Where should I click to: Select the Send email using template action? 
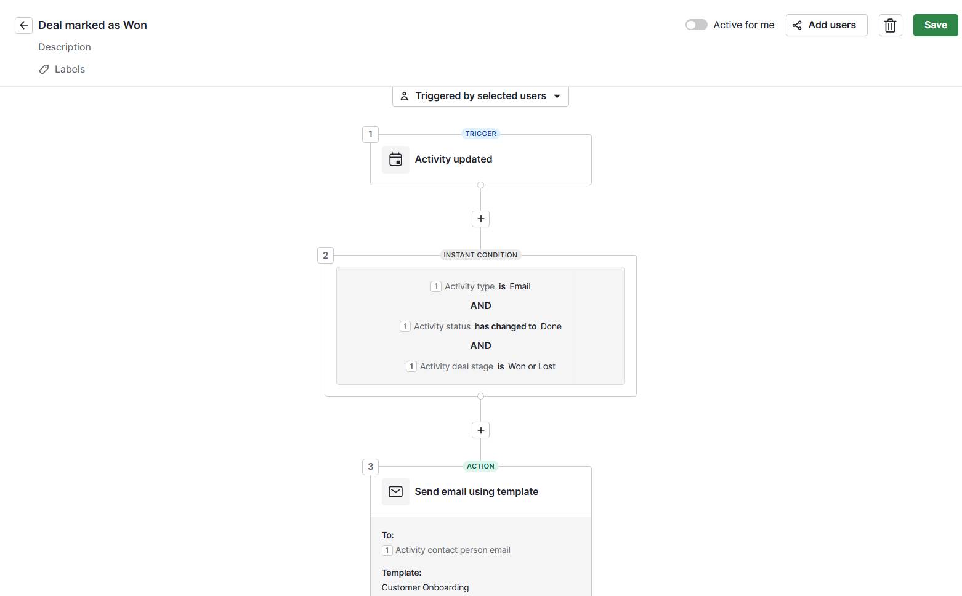point(476,492)
